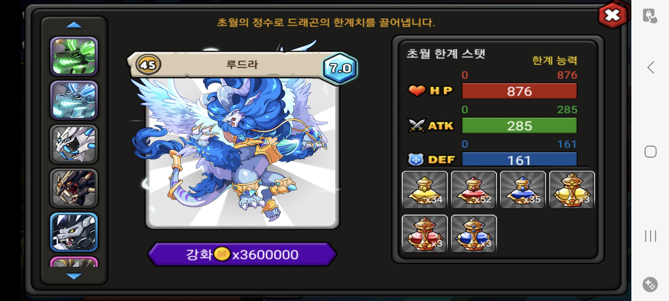Use the yellow potion x34
The height and width of the screenshot is (301, 669).
coord(425,190)
